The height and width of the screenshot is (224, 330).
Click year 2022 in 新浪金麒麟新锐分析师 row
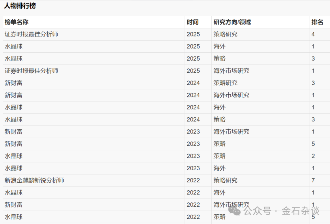pos(193,180)
